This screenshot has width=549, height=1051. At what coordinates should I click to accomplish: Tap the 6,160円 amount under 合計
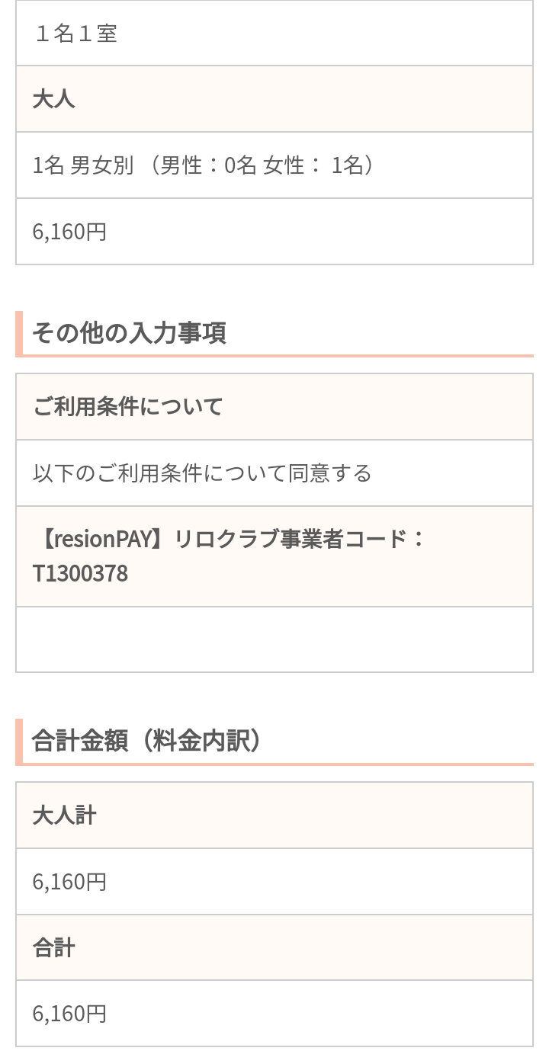pos(69,1014)
